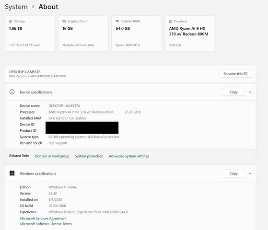The image size is (268, 230).
Task: Click the Windows logo icon
Action: [12, 173]
